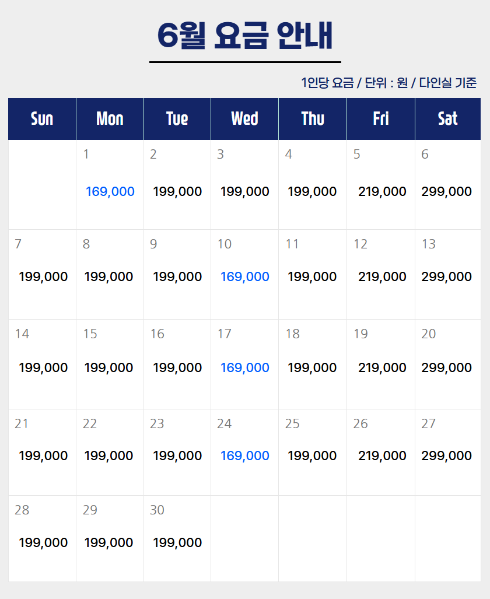Click the 199,000 price on June 30
490x599 pixels.
tap(177, 542)
